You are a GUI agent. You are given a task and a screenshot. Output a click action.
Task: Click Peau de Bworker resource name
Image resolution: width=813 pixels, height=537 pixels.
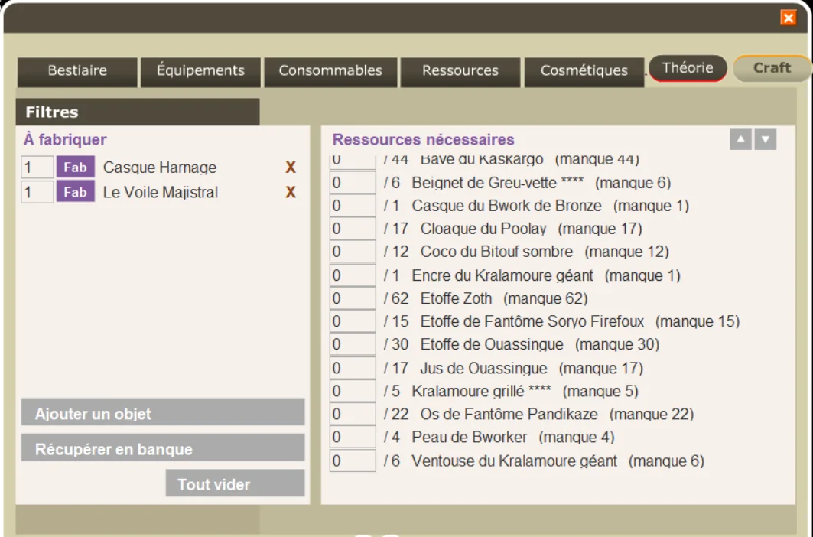470,437
